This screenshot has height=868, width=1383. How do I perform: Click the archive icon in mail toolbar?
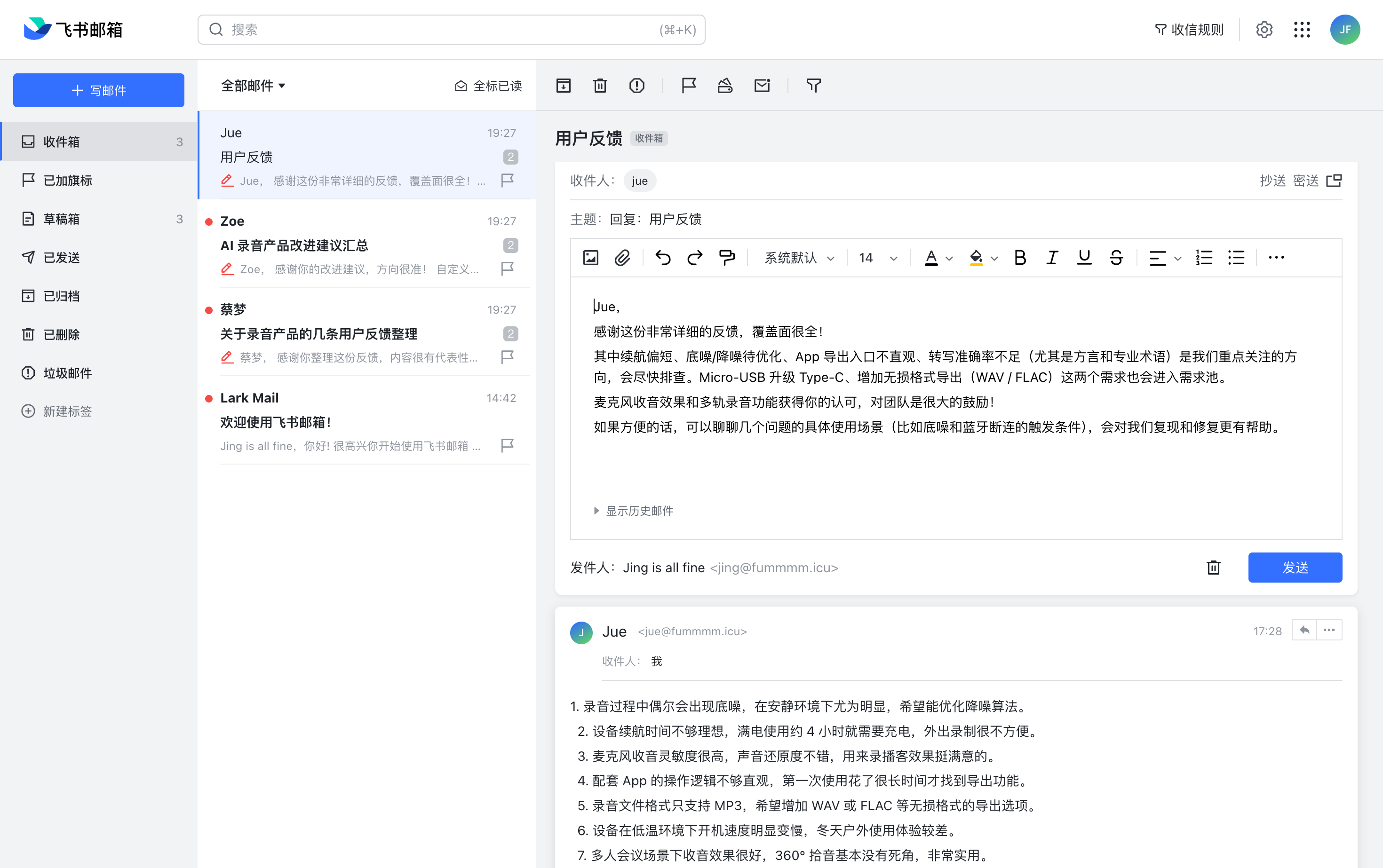[x=564, y=86]
